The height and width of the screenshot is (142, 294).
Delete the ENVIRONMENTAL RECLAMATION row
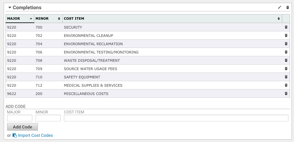pyautogui.click(x=286, y=44)
